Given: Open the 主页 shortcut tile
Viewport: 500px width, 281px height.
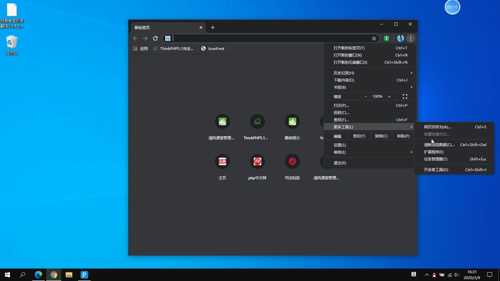Looking at the screenshot, I should pos(222,161).
